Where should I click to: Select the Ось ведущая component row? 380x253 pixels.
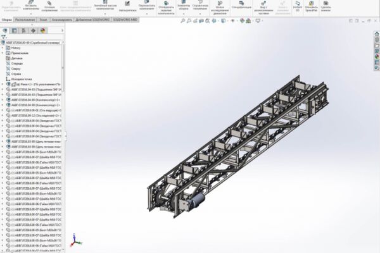[x=33, y=110]
